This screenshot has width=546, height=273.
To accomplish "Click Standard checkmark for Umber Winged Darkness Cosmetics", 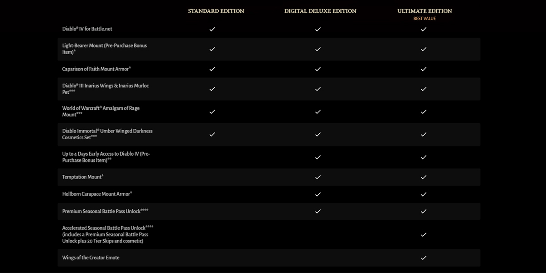I will pyautogui.click(x=212, y=134).
